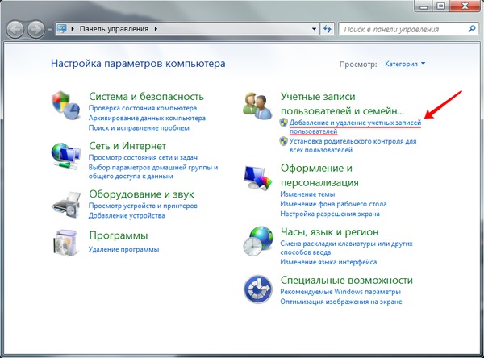484x358 pixels.
Task: Open the User Accounts people icon
Action: point(257,106)
